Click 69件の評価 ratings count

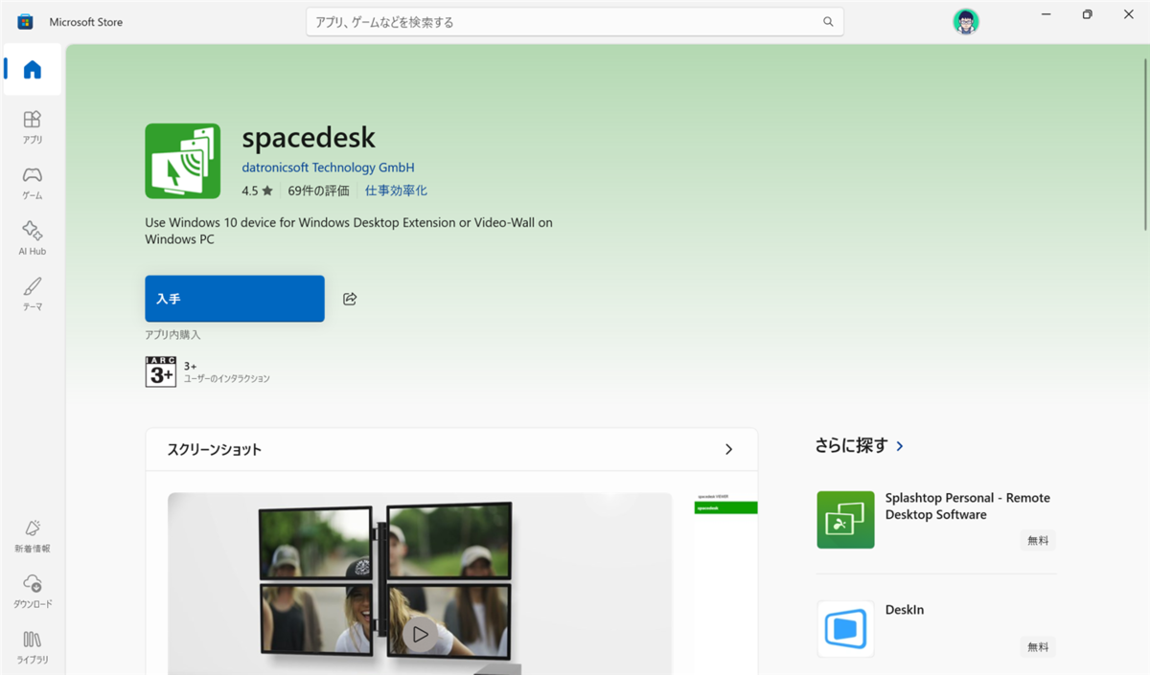[x=318, y=191]
